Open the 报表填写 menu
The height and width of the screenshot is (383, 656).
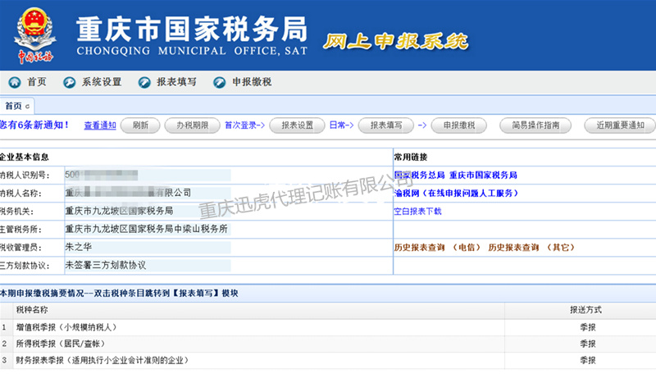[176, 82]
